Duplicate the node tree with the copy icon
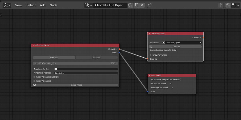Screen dimensions: 241x120 point(136,5)
